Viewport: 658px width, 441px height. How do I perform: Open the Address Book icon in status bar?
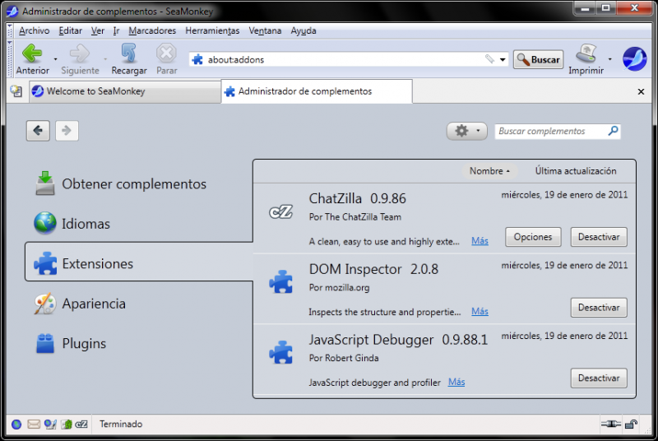click(67, 425)
